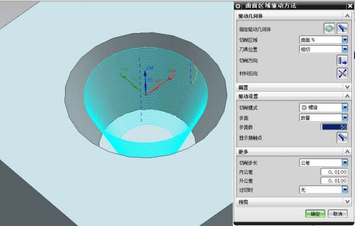Open the 切削模式 dropdown showing 螺旋
The height and width of the screenshot is (226, 355).
click(324, 107)
